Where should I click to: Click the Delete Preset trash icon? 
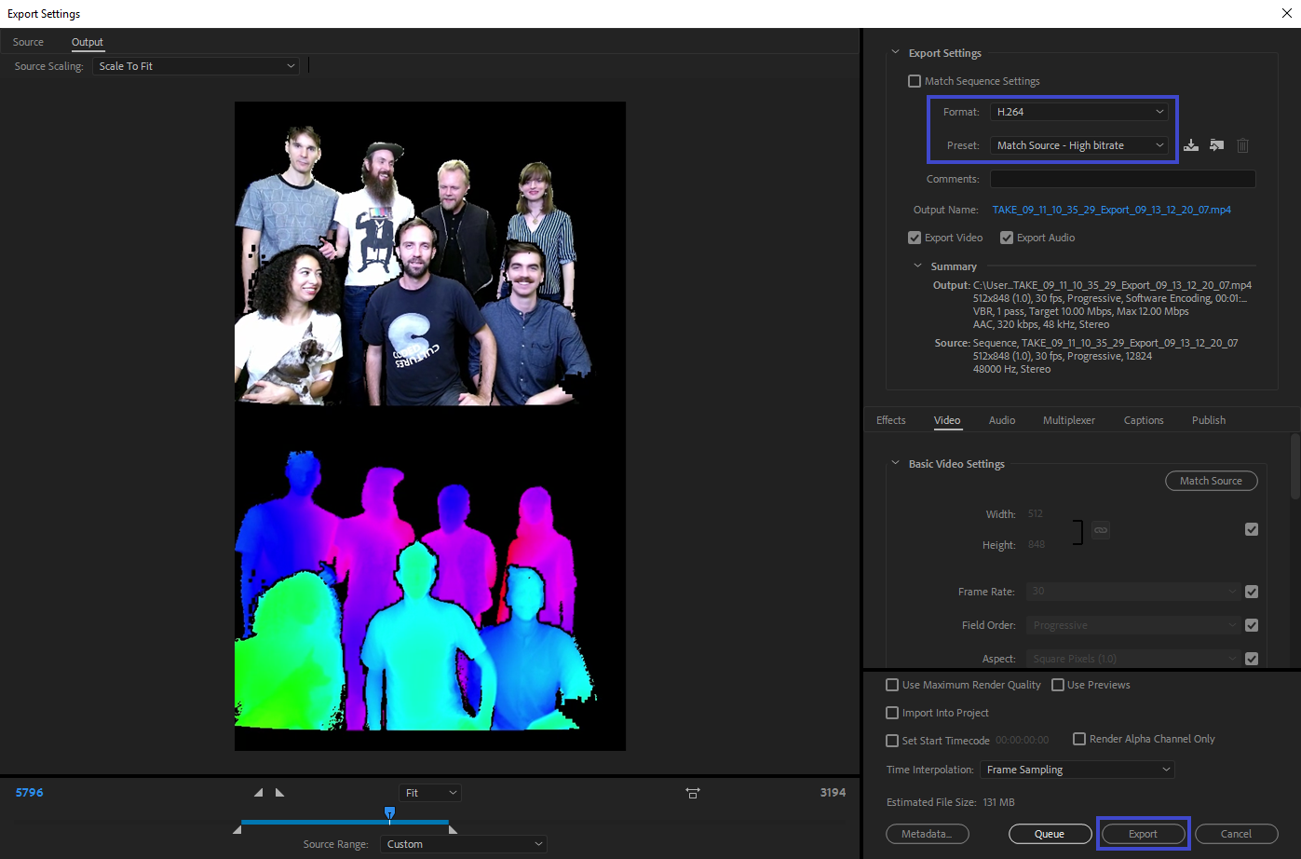click(x=1242, y=145)
